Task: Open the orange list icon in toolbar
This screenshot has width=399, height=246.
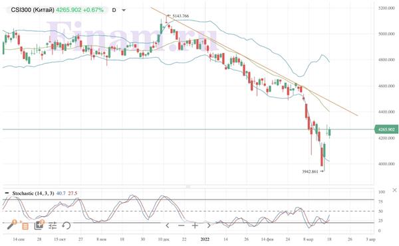Action: [25, 225]
